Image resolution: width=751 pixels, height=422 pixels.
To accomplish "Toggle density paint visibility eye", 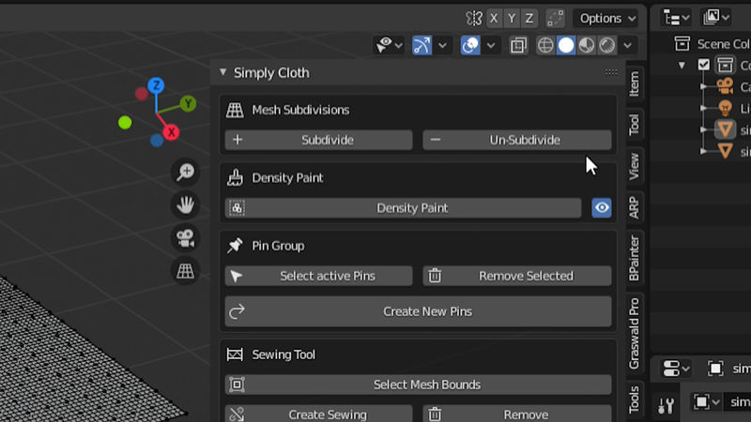I will 602,207.
